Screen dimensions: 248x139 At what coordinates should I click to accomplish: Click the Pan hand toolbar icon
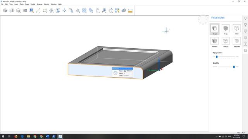click(x=111, y=10)
